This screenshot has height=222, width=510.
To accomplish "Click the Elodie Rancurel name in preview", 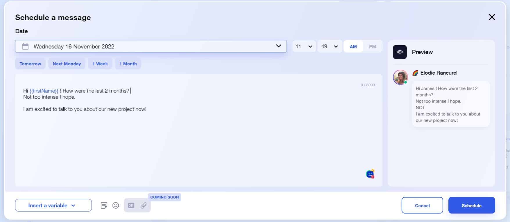I will (x=439, y=73).
